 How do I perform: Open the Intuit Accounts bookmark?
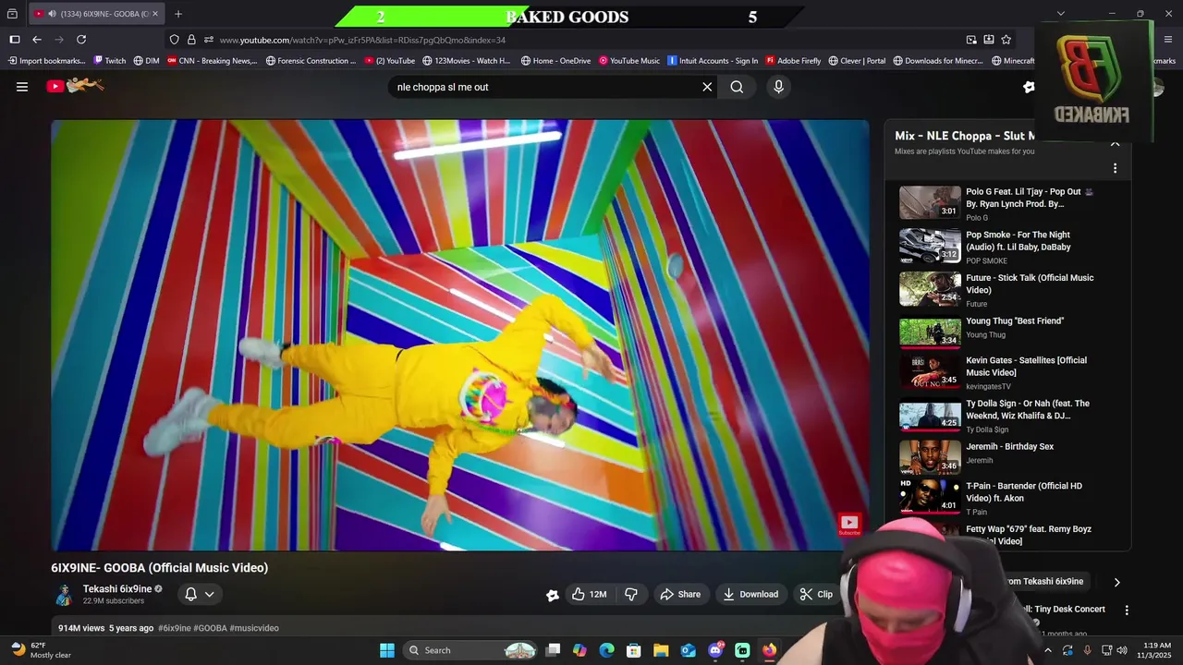tap(713, 61)
